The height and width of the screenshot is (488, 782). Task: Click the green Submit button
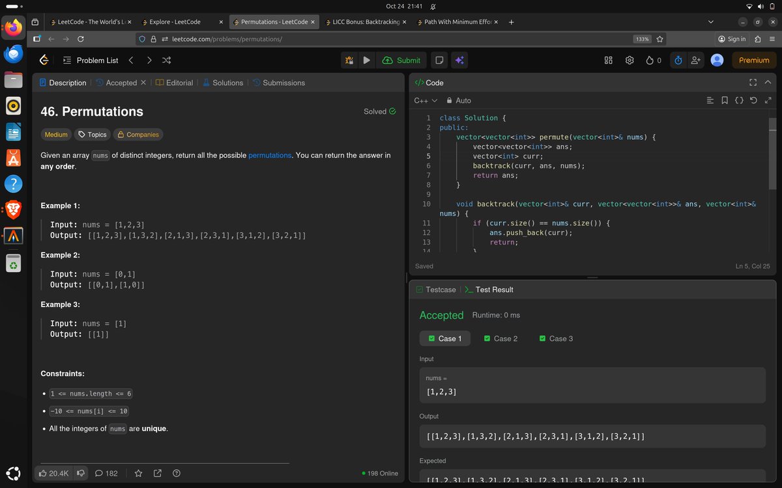point(401,61)
